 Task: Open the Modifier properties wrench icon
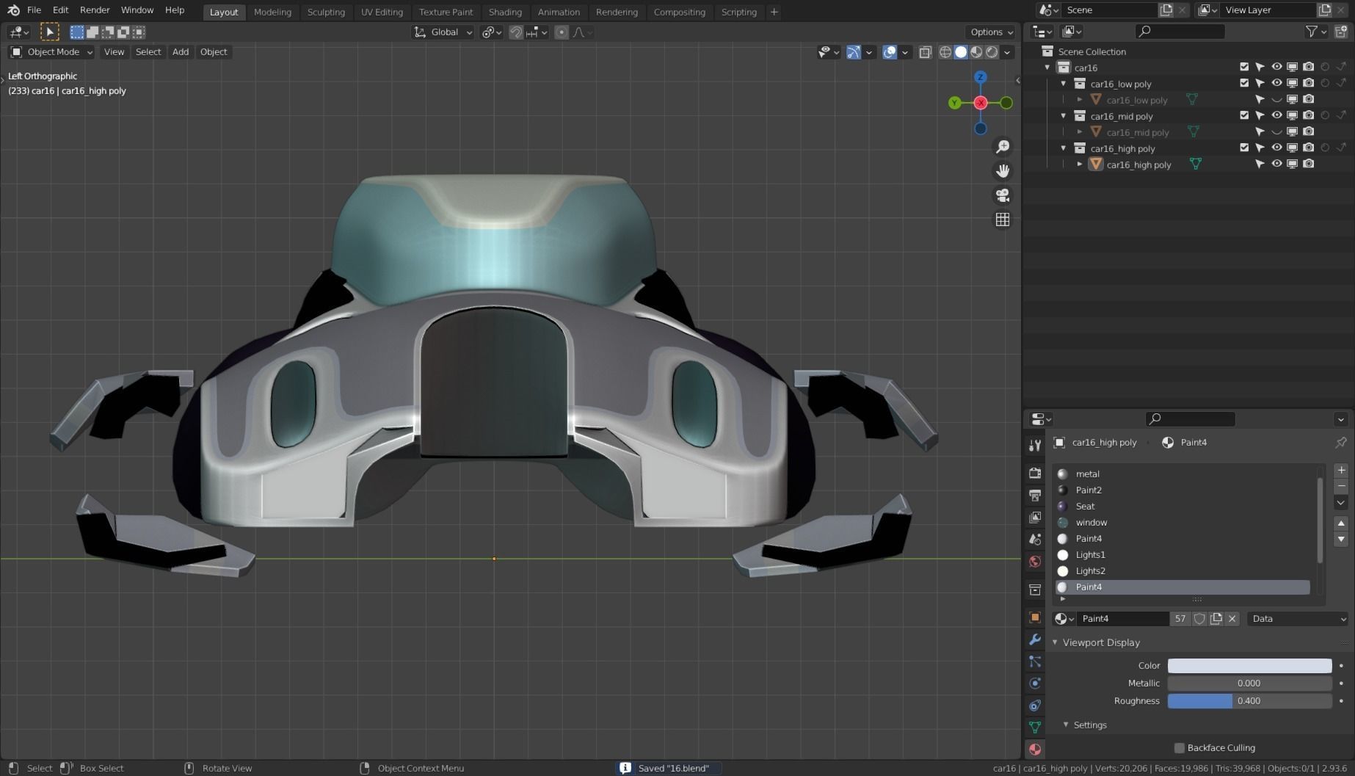(1035, 639)
